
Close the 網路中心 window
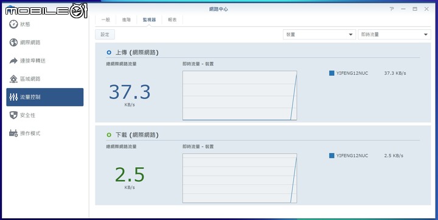(426, 9)
